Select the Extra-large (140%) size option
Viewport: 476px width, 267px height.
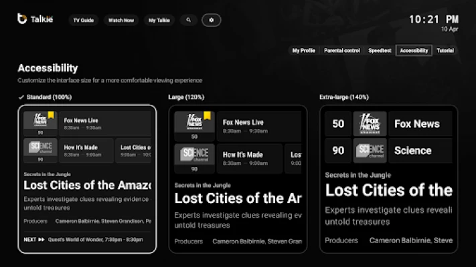[388, 179]
